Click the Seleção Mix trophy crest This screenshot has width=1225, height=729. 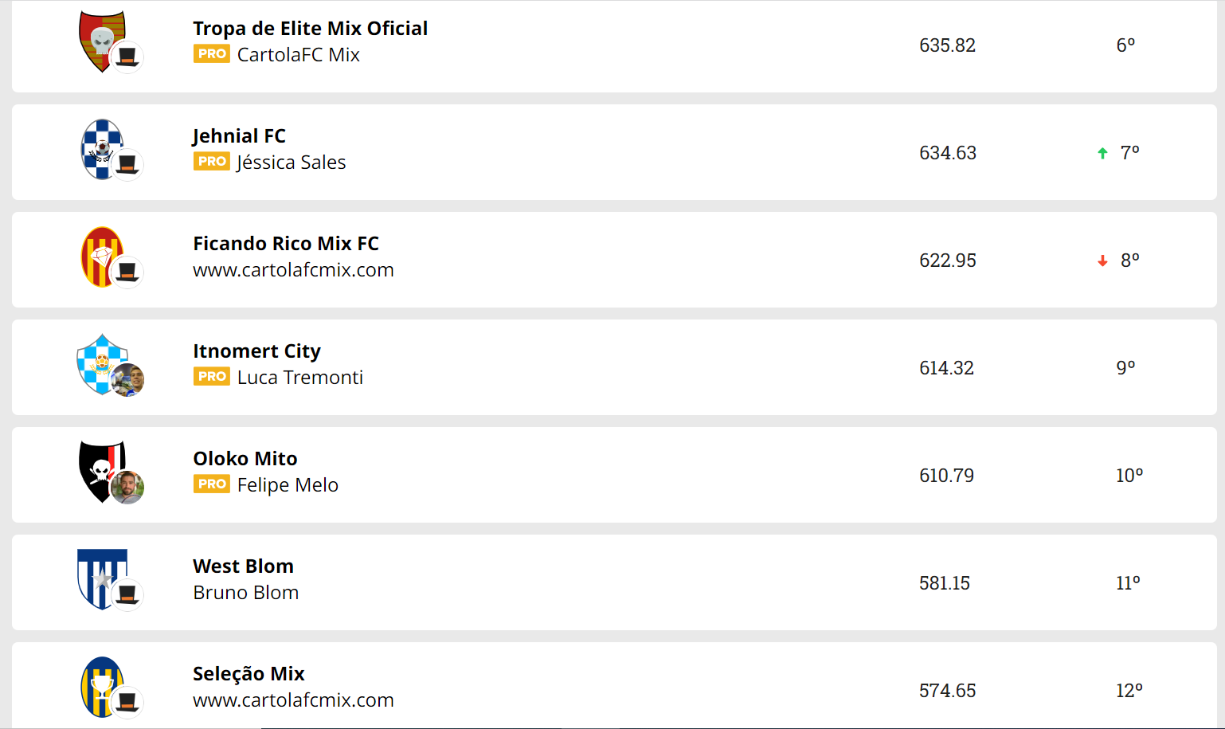(102, 687)
